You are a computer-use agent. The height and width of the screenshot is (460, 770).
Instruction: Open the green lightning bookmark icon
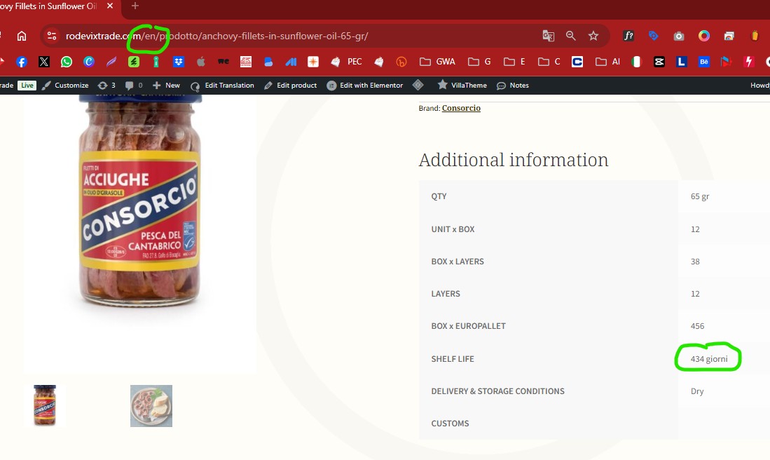click(x=134, y=62)
